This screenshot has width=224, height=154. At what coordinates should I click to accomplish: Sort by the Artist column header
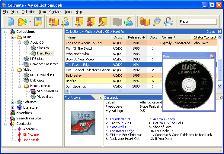(118, 37)
